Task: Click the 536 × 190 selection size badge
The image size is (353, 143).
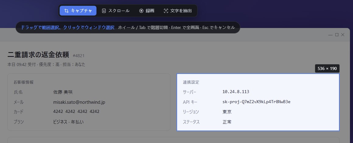Action: coord(327,68)
